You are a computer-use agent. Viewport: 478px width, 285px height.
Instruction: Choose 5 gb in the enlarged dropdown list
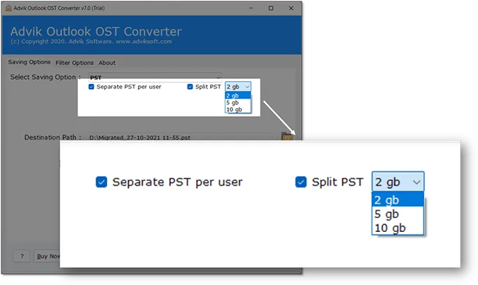point(398,214)
